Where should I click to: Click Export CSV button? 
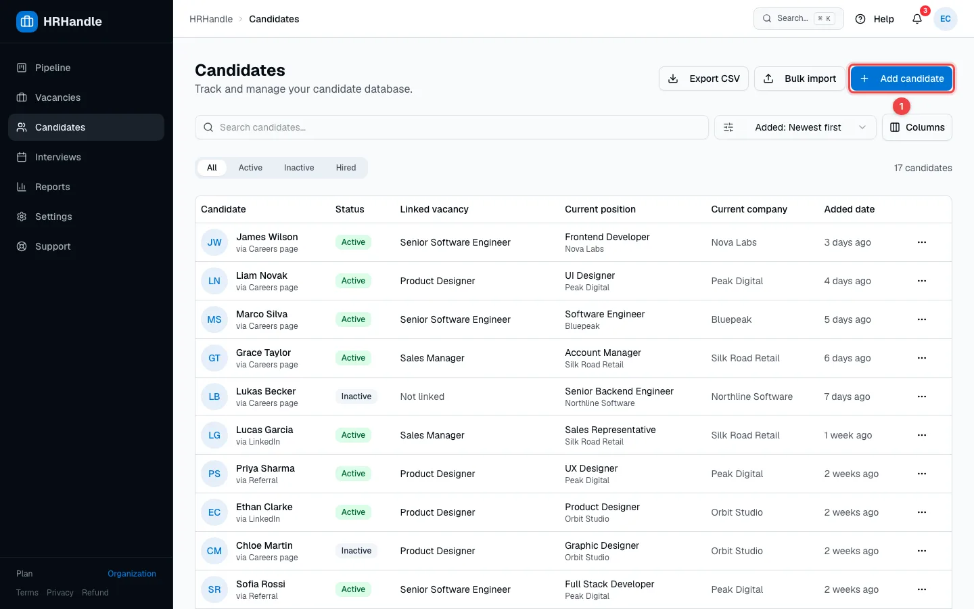[x=703, y=78]
